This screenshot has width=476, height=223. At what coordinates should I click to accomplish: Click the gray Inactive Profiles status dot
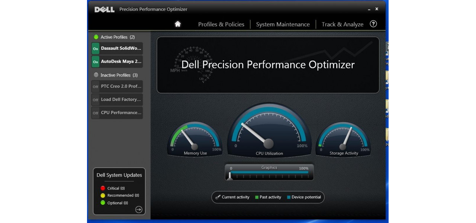point(96,75)
